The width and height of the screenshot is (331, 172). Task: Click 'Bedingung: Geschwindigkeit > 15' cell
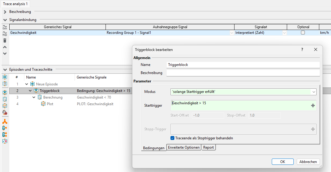(103, 91)
